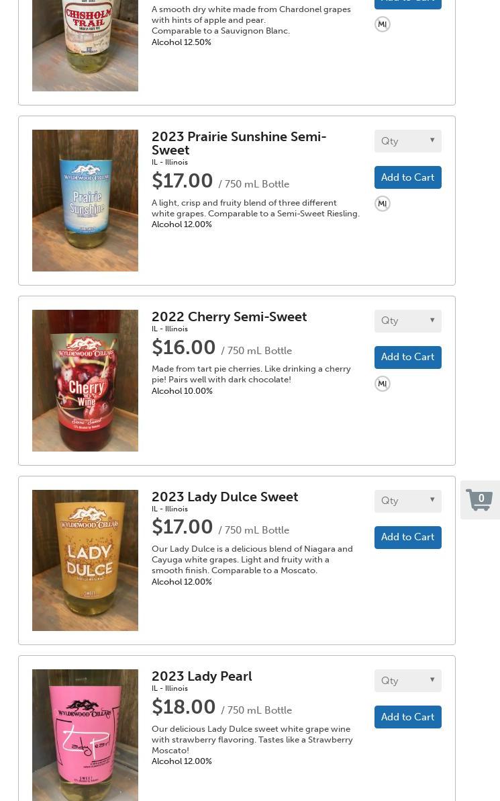This screenshot has height=801, width=500.
Task: View Chisholm Trail bottle photo
Action: pos(85,46)
